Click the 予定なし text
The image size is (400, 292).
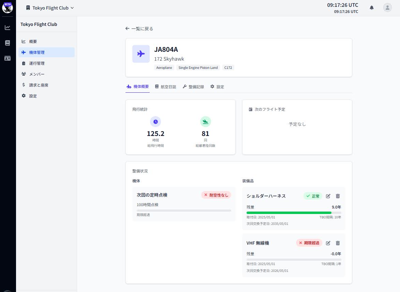pyautogui.click(x=297, y=124)
